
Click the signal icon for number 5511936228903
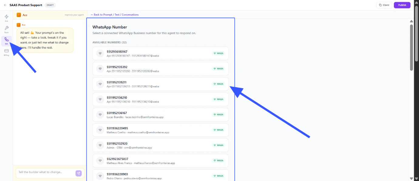[x=100, y=176]
